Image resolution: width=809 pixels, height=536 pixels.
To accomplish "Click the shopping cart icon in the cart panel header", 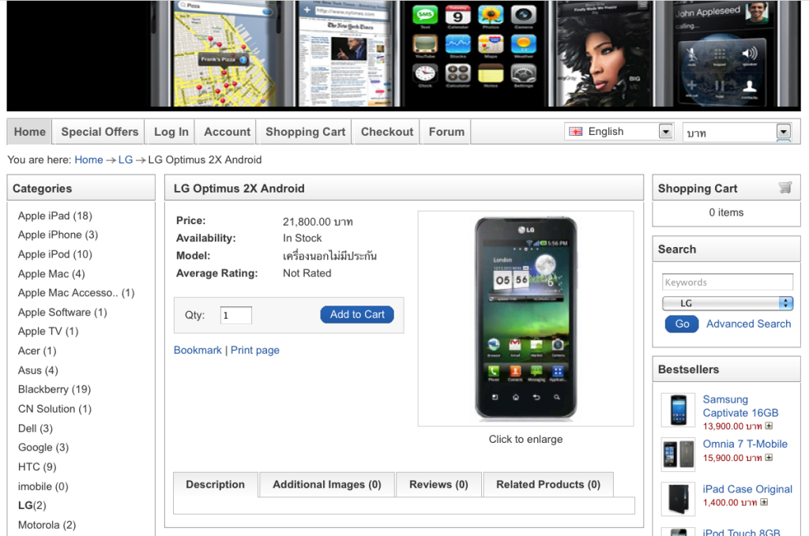I will pyautogui.click(x=785, y=188).
